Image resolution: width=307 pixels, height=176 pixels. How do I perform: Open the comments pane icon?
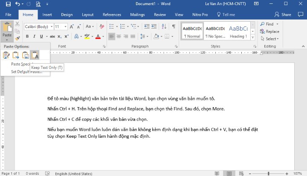click(300, 14)
